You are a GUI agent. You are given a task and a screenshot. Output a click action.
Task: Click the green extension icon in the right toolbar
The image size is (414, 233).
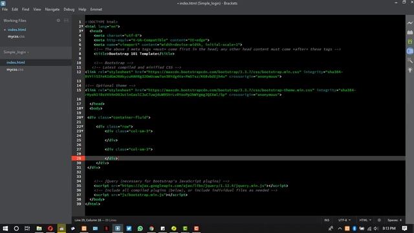pos(409,41)
